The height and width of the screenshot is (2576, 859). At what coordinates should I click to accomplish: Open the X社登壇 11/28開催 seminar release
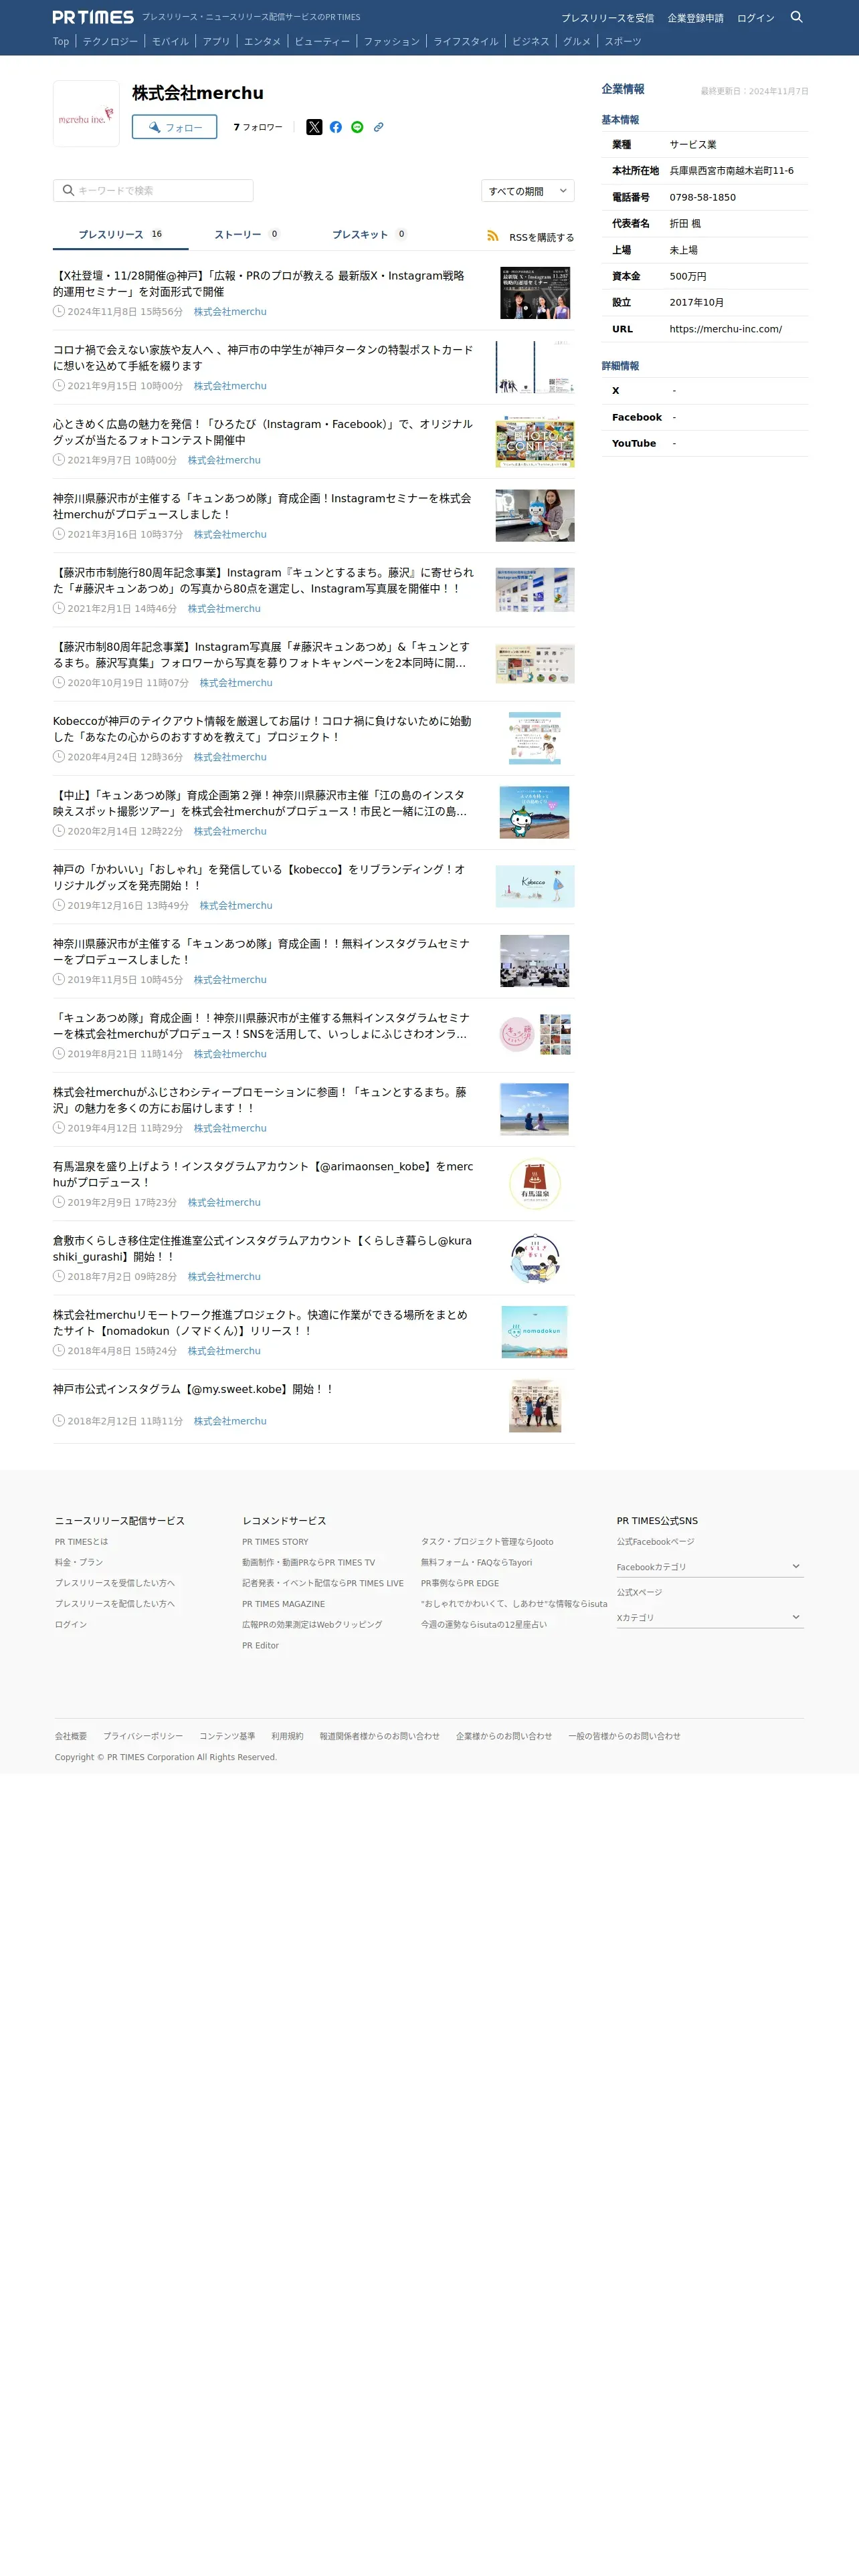259,284
